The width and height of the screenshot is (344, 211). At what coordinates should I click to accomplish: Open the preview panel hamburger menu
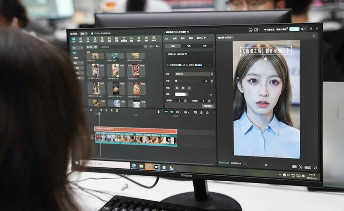[314, 35]
